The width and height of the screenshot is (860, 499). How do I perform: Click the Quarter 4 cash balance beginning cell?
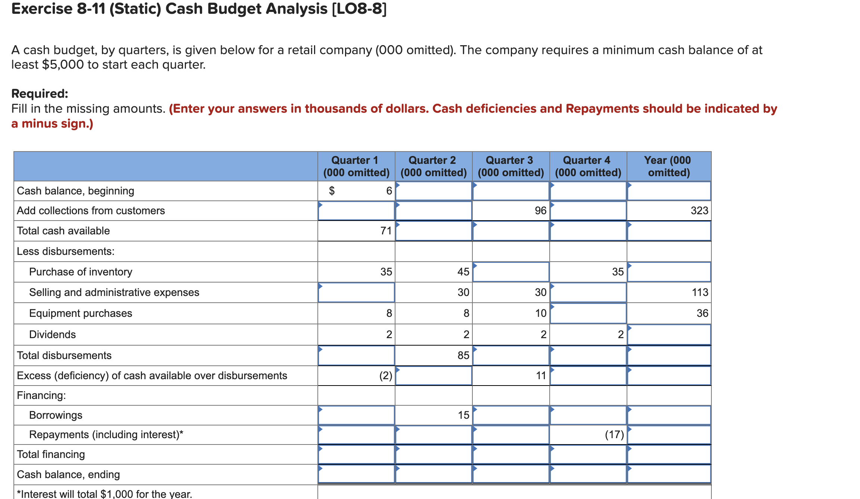click(x=588, y=191)
